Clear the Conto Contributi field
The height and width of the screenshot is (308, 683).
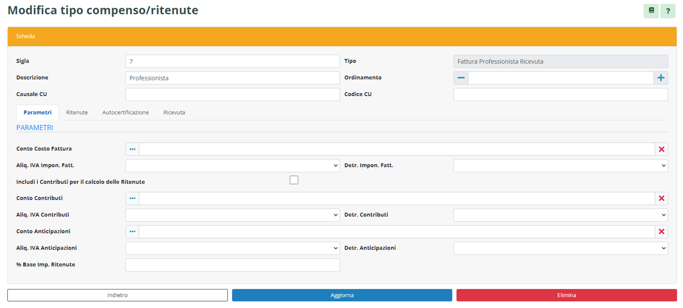(x=661, y=198)
